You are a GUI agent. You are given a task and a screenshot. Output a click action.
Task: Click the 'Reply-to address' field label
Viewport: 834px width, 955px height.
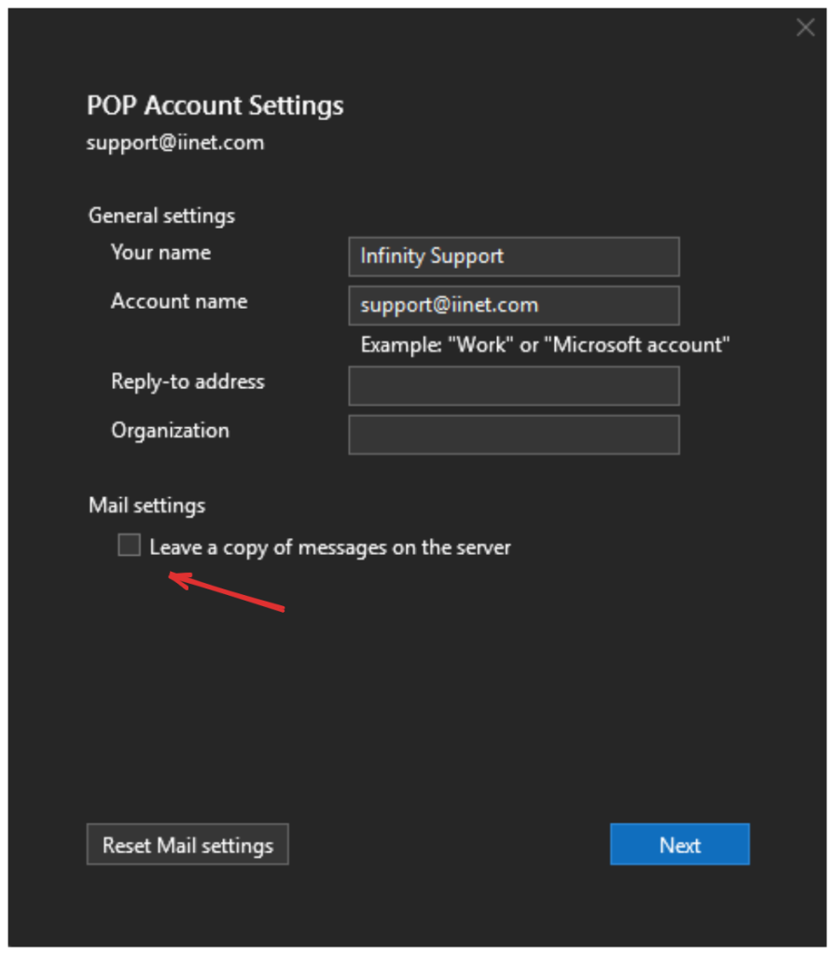point(188,381)
